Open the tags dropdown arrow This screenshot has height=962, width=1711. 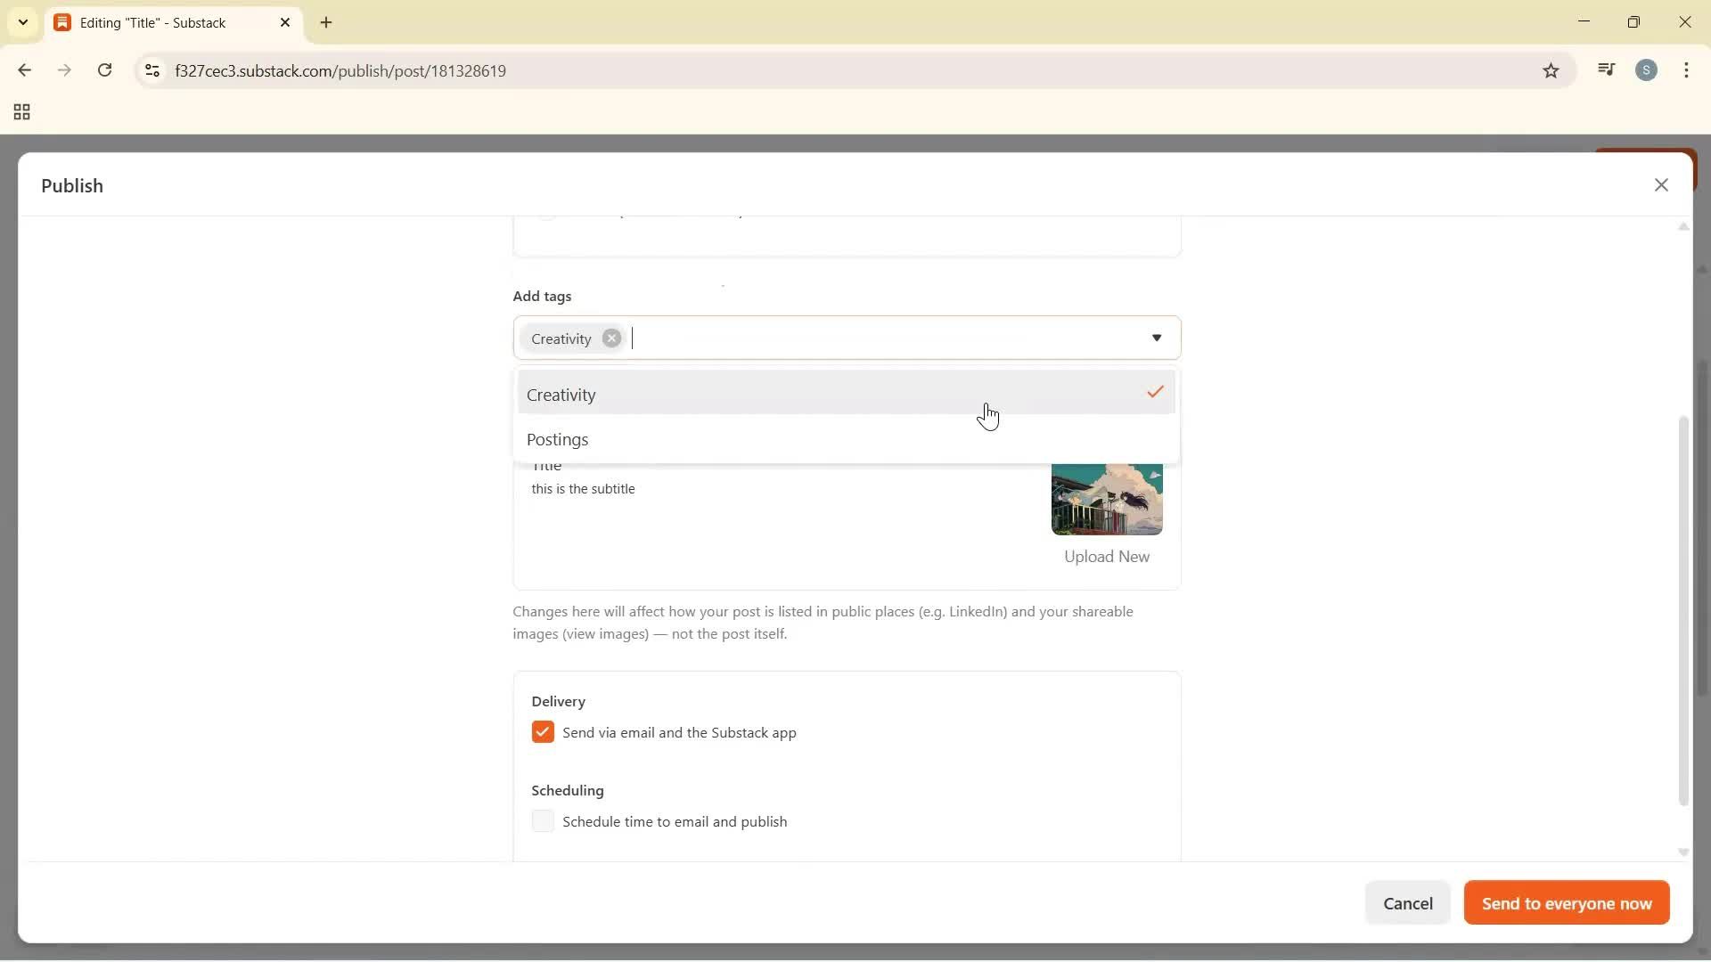pyautogui.click(x=1158, y=338)
